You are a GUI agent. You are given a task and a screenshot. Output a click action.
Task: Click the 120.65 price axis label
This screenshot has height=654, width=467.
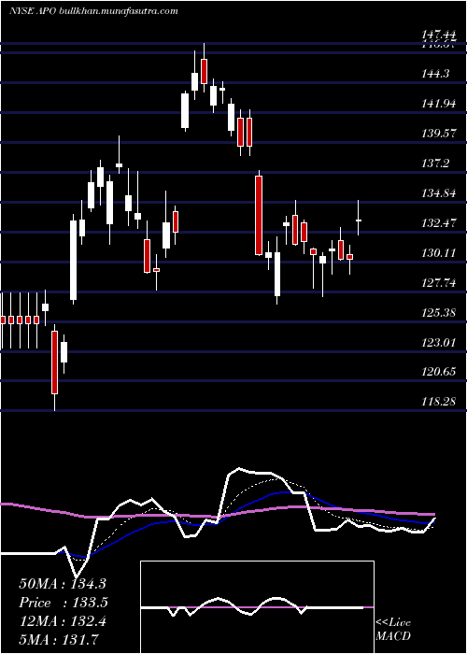pos(438,372)
